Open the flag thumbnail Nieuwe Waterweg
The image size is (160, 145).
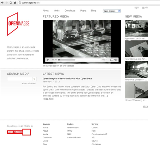(136, 90)
